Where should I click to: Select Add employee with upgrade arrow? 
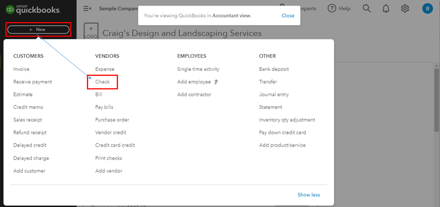[x=194, y=82]
